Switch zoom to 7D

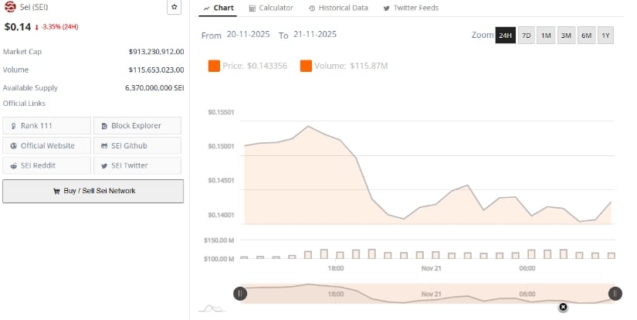[526, 36]
